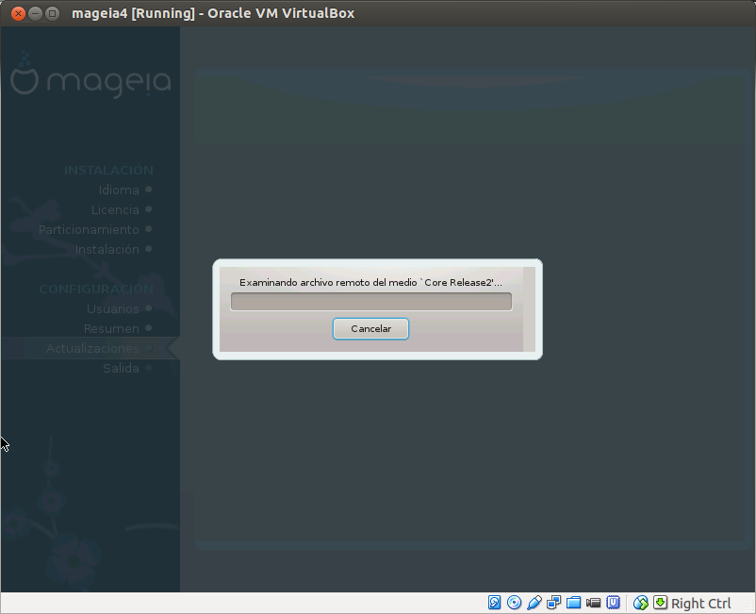The width and height of the screenshot is (756, 614).
Task: Open the Particionamiento step
Action: click(x=90, y=229)
